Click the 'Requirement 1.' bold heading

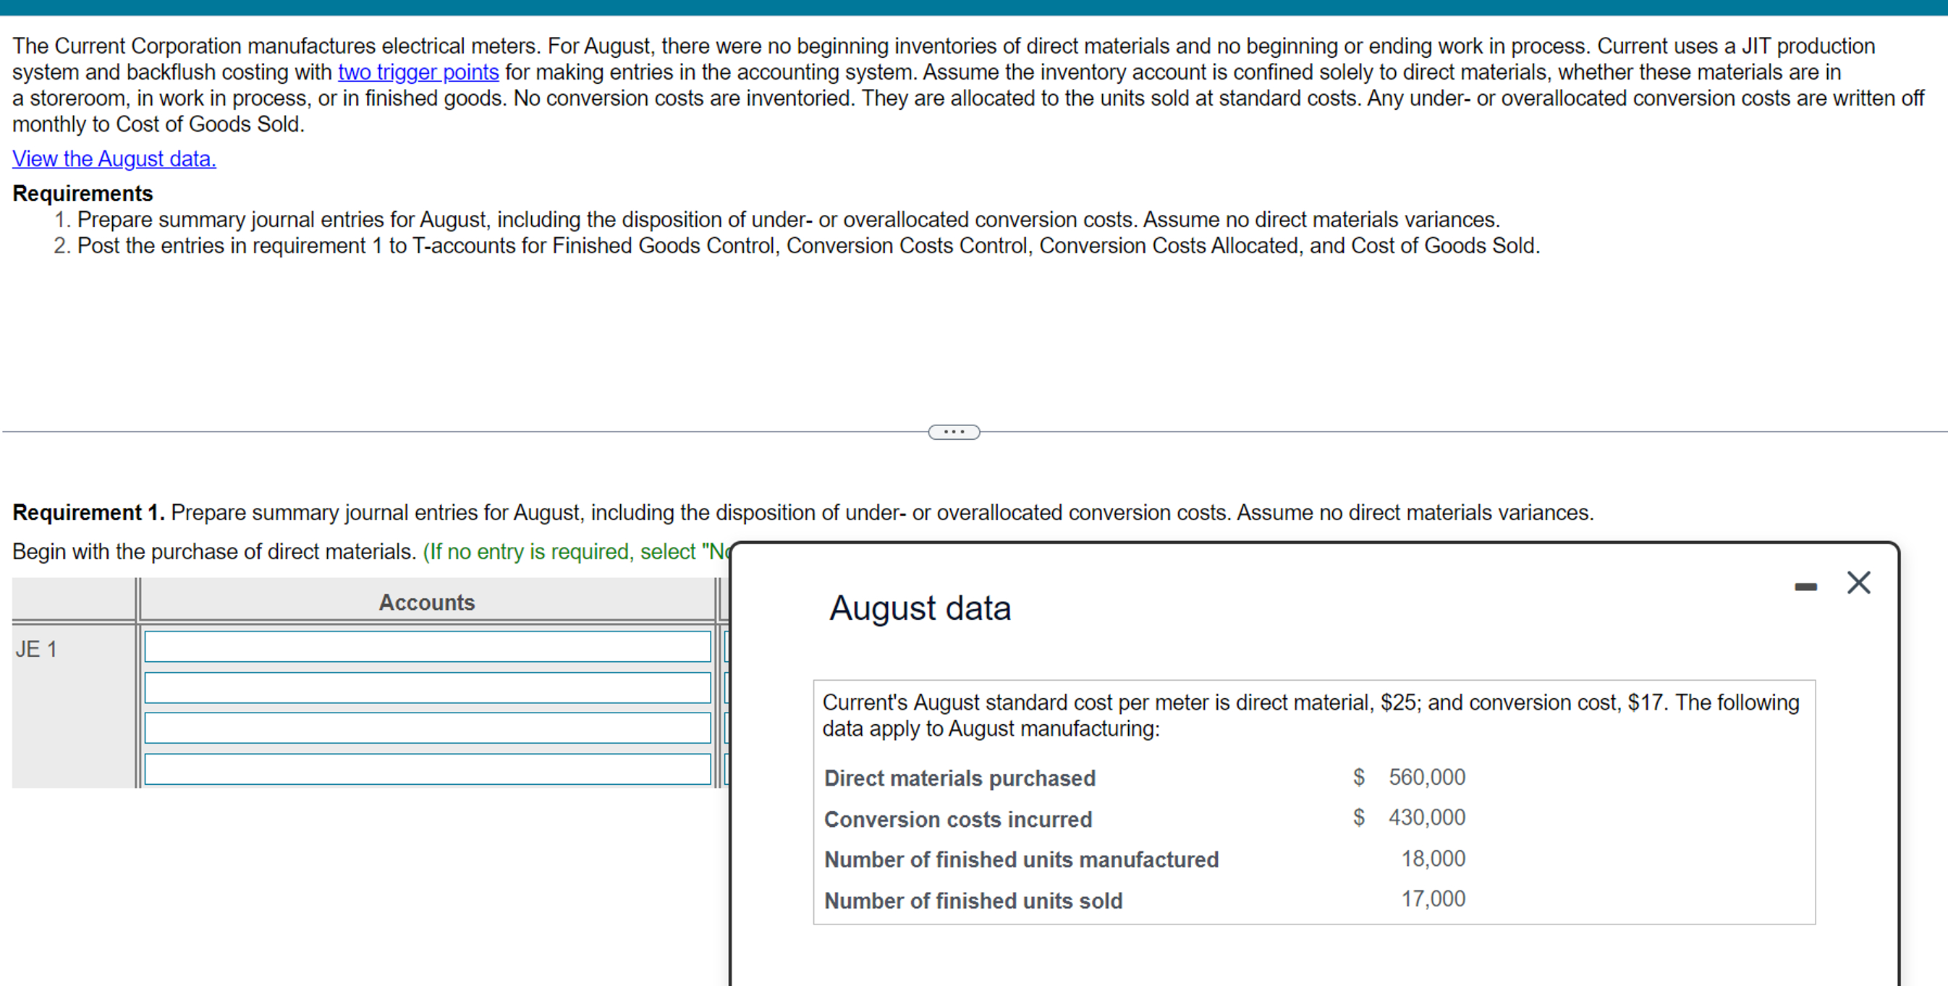(88, 513)
